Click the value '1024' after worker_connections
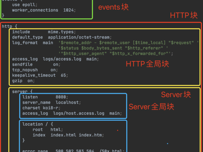The image size is (203, 152). tap(68, 10)
